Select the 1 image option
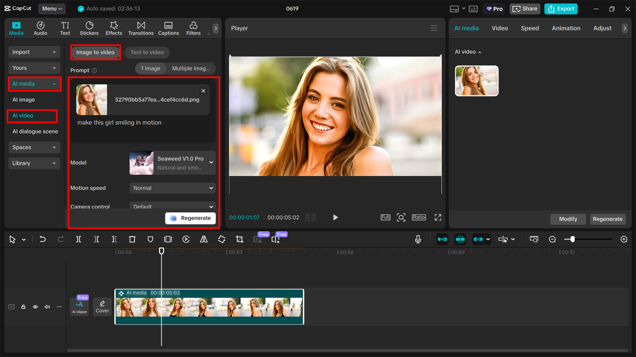The height and width of the screenshot is (357, 636). coord(150,68)
